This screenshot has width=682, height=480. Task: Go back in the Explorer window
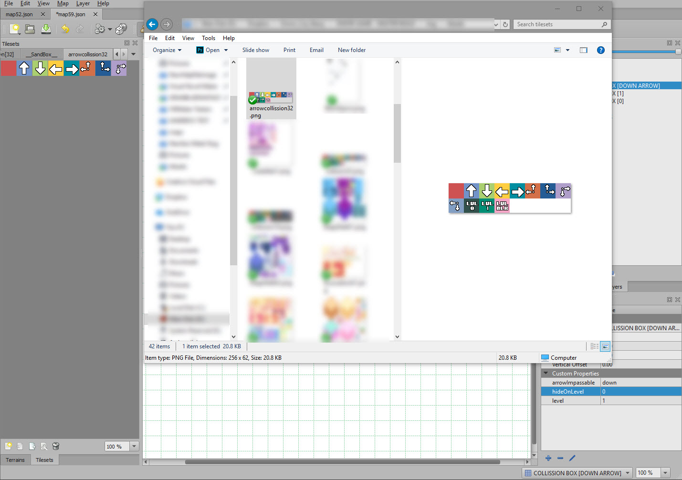point(152,24)
